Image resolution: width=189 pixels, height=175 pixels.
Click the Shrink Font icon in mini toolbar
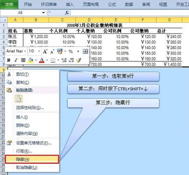tap(52, 52)
